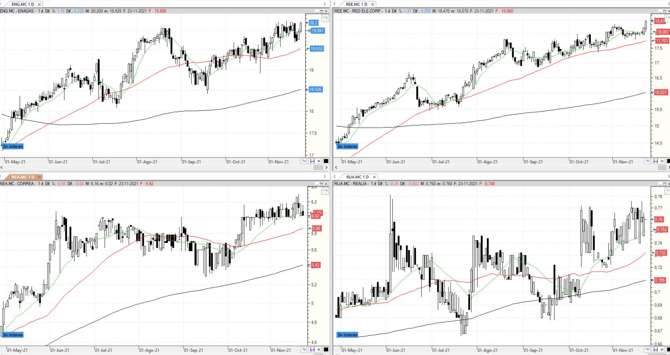The image size is (670, 355).
Task: Click the 17,763 price label on REE.MC axis
Action: (662, 41)
